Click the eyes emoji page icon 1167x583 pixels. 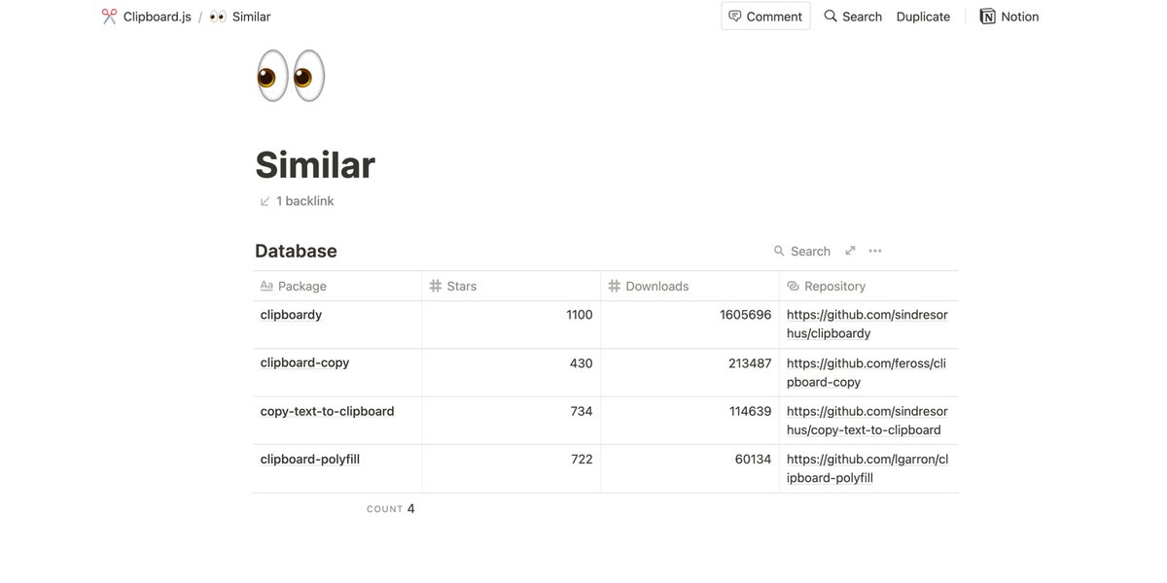pyautogui.click(x=289, y=74)
